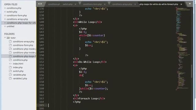The height and width of the screenshot is (110, 196).
Task: Open conditions-form.php in tutor folder
Action: pos(23,45)
